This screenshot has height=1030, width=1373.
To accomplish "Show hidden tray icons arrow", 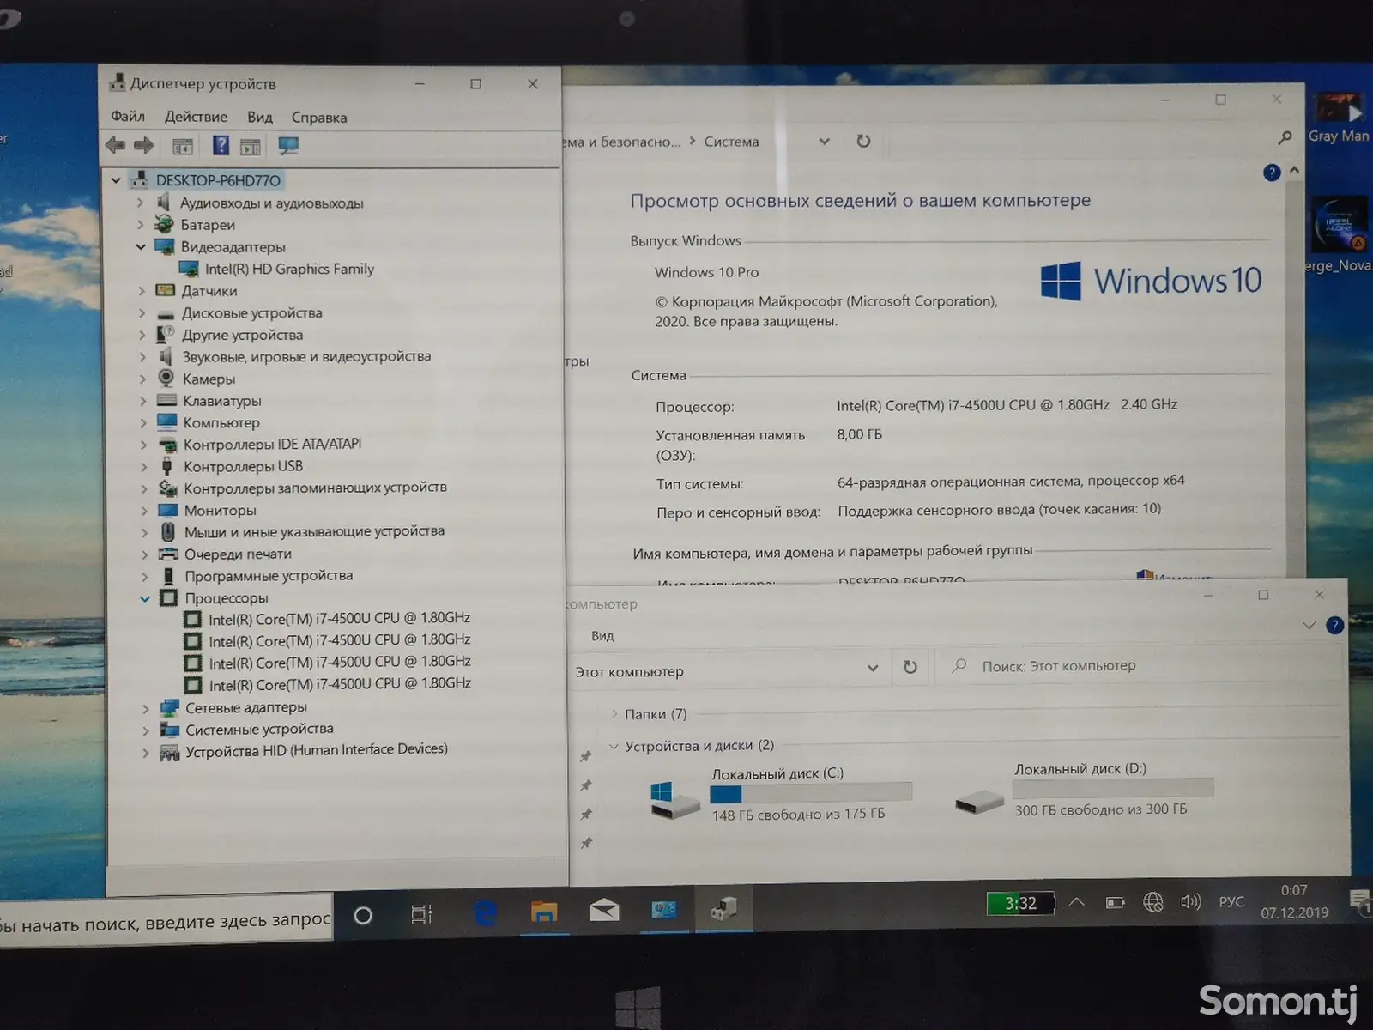I will click(x=1076, y=902).
